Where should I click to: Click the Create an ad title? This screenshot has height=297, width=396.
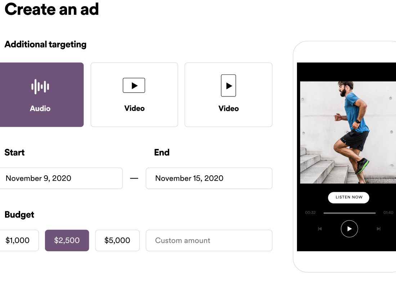[x=51, y=9]
